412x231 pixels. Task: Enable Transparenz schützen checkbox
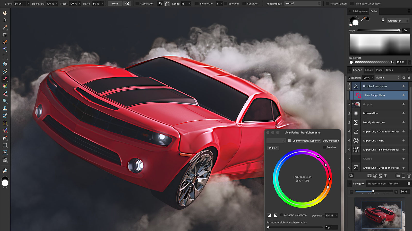click(352, 4)
